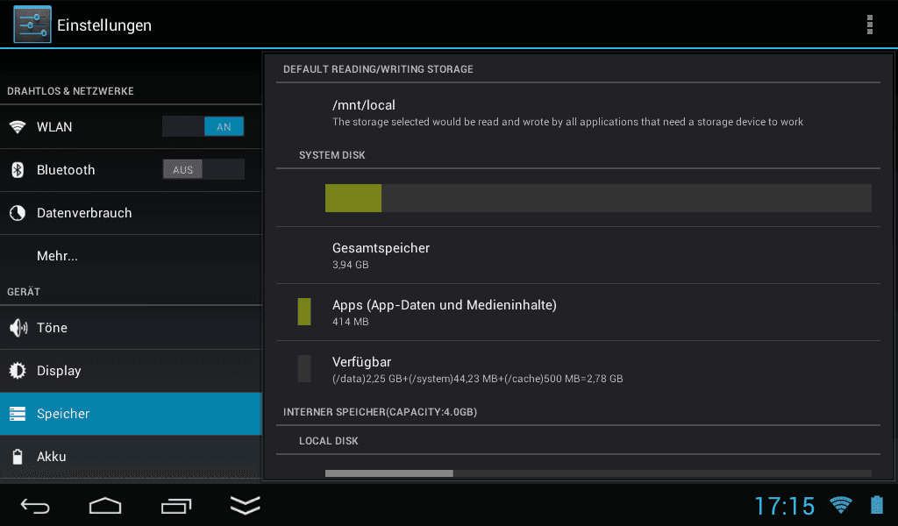Click the Einstellungen settings app icon
This screenshot has width=898, height=526.
coord(32,25)
